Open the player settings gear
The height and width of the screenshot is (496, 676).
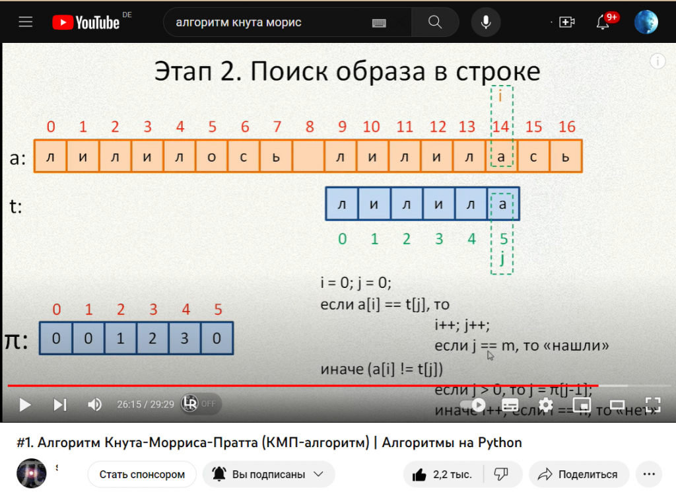pyautogui.click(x=546, y=405)
